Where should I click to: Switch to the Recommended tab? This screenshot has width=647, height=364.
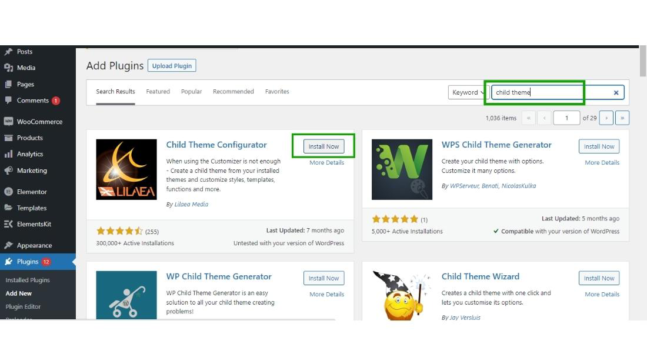coord(233,92)
